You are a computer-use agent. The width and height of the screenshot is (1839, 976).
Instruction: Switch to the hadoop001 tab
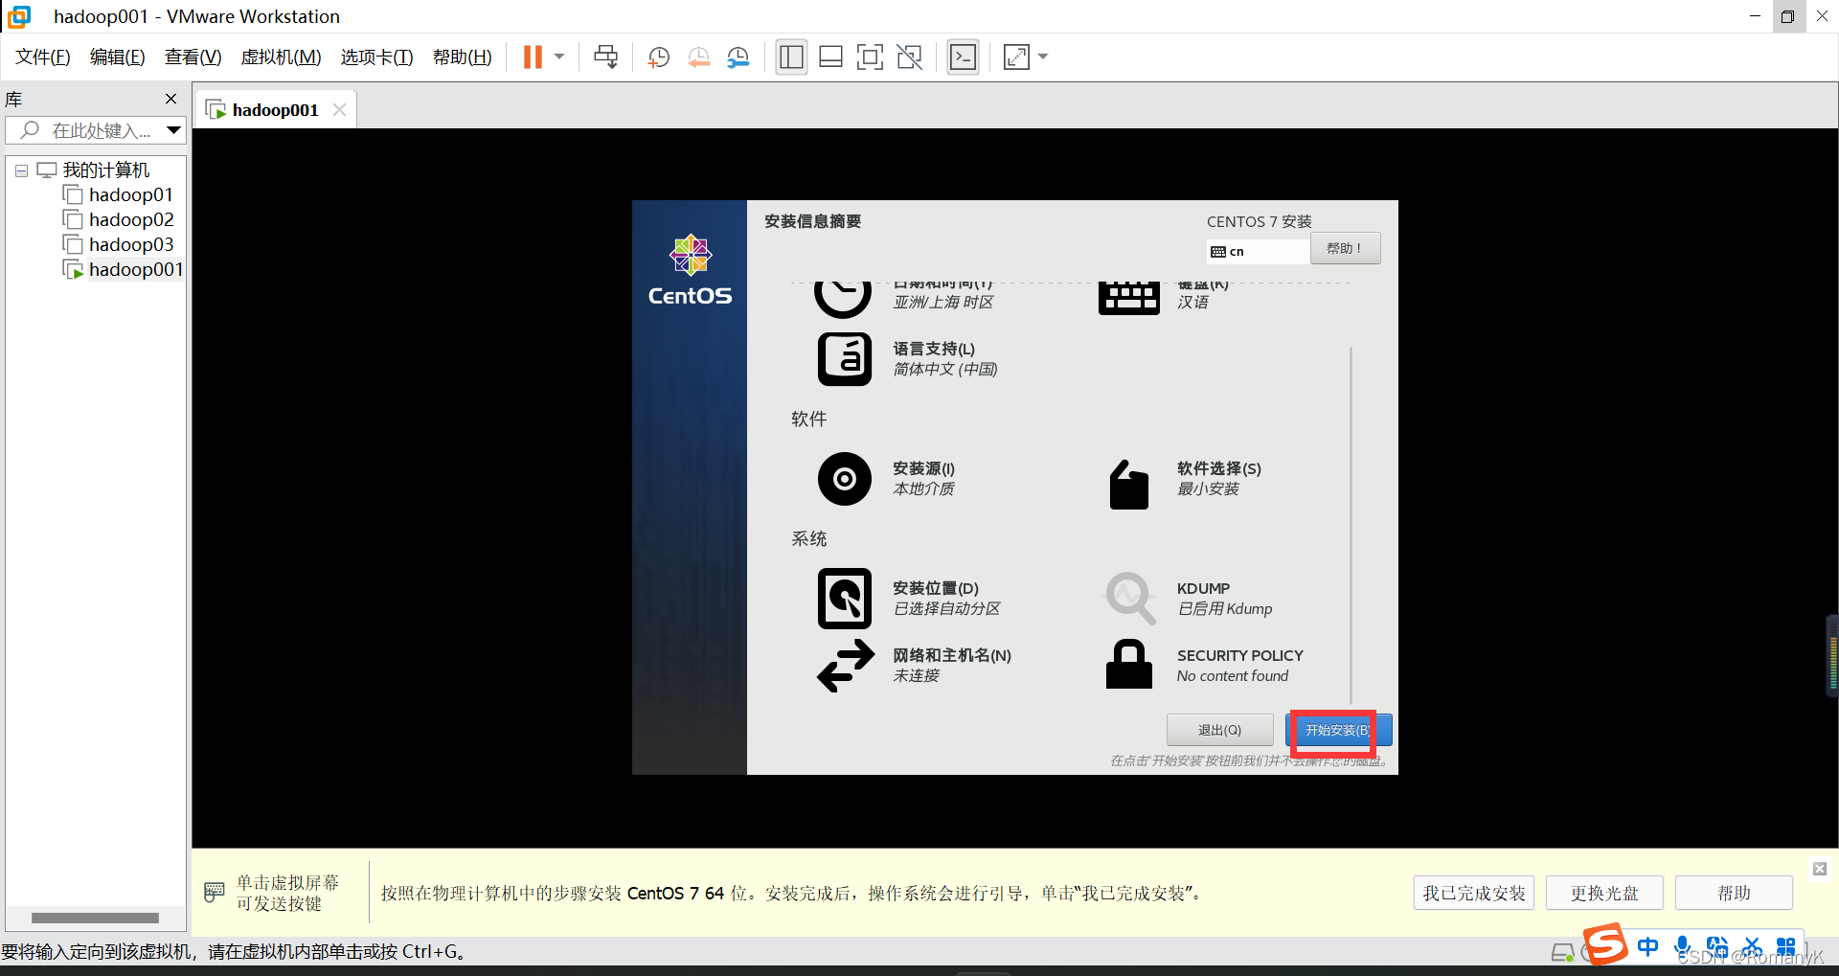[275, 110]
